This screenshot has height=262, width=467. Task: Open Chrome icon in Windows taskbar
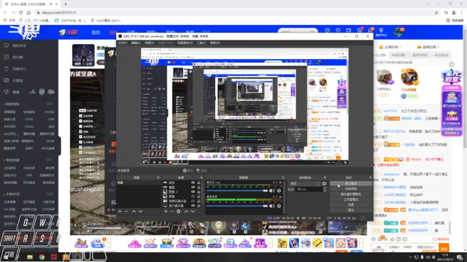[41, 257]
